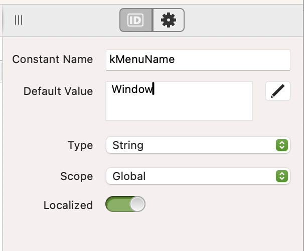Open the Scope dropdown showing Global

198,176
